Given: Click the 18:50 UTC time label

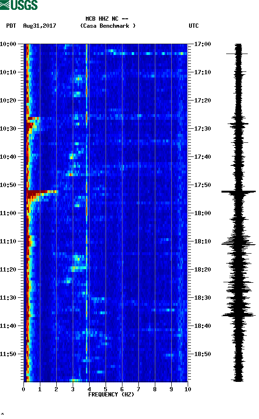Looking at the screenshot, I should [x=202, y=354].
